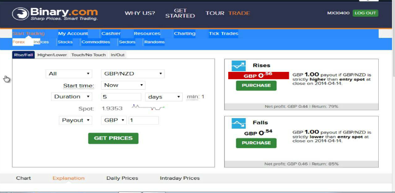Viewport: 395px width, 193px height.
Task: Switch to Higher/Lower contract type
Action: tap(52, 55)
